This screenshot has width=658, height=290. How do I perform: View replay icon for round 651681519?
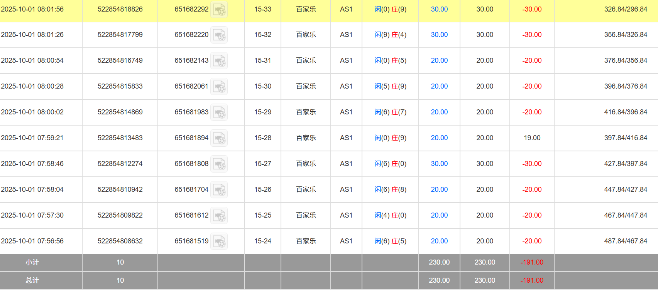[219, 241]
